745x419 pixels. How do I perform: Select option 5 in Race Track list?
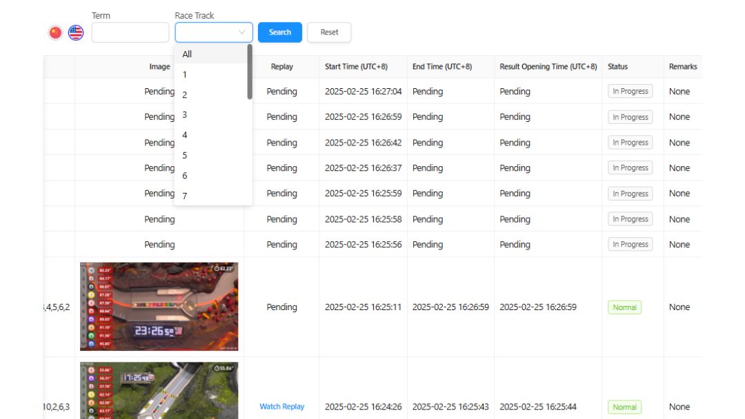pos(211,156)
